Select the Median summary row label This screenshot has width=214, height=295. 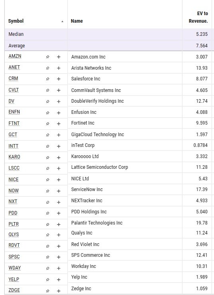click(16, 34)
